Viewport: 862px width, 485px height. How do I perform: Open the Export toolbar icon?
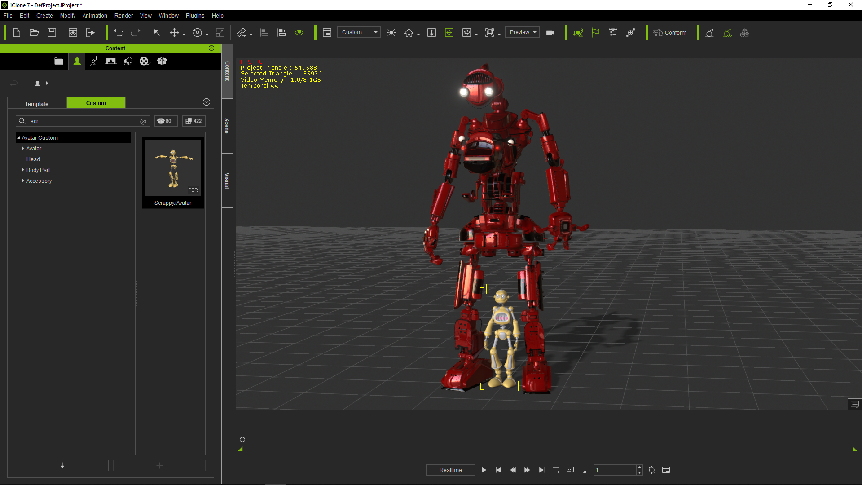click(x=91, y=33)
